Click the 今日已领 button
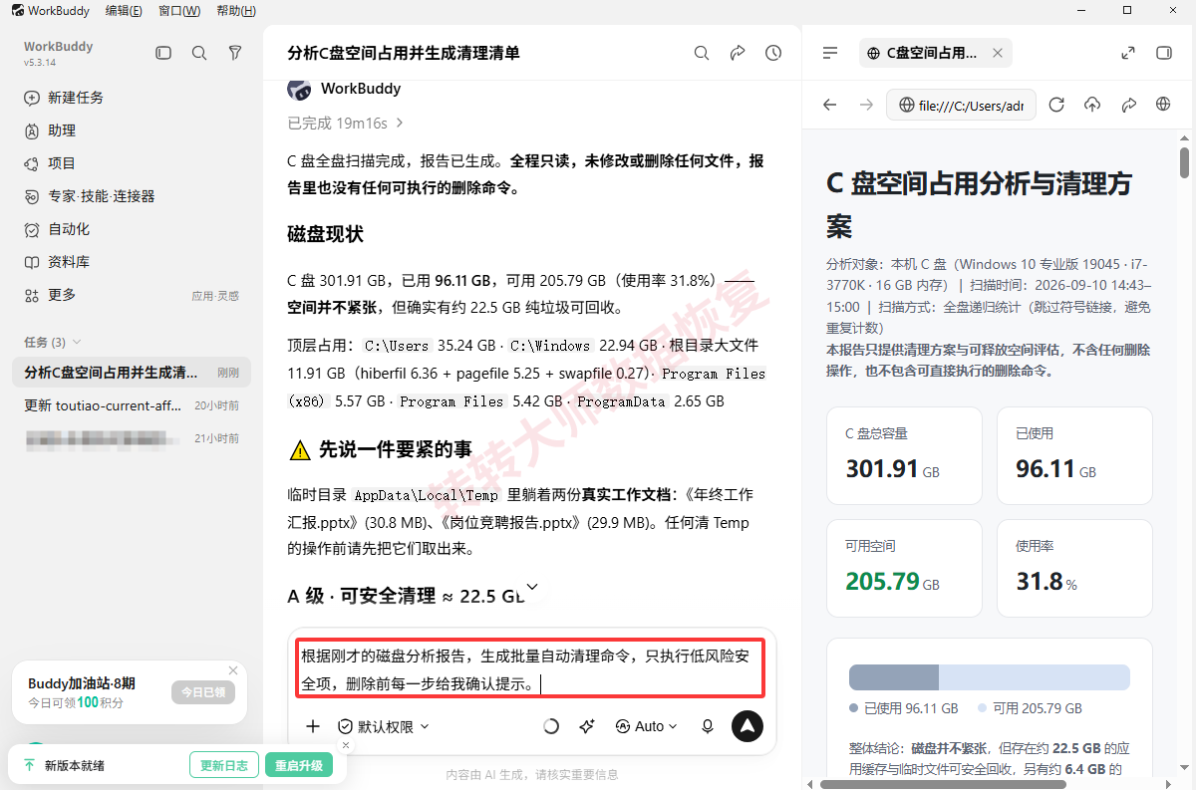This screenshot has height=790, width=1196. [x=203, y=692]
